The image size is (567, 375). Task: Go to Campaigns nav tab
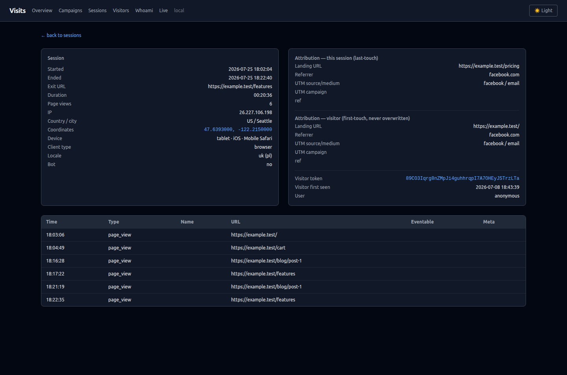tap(70, 11)
